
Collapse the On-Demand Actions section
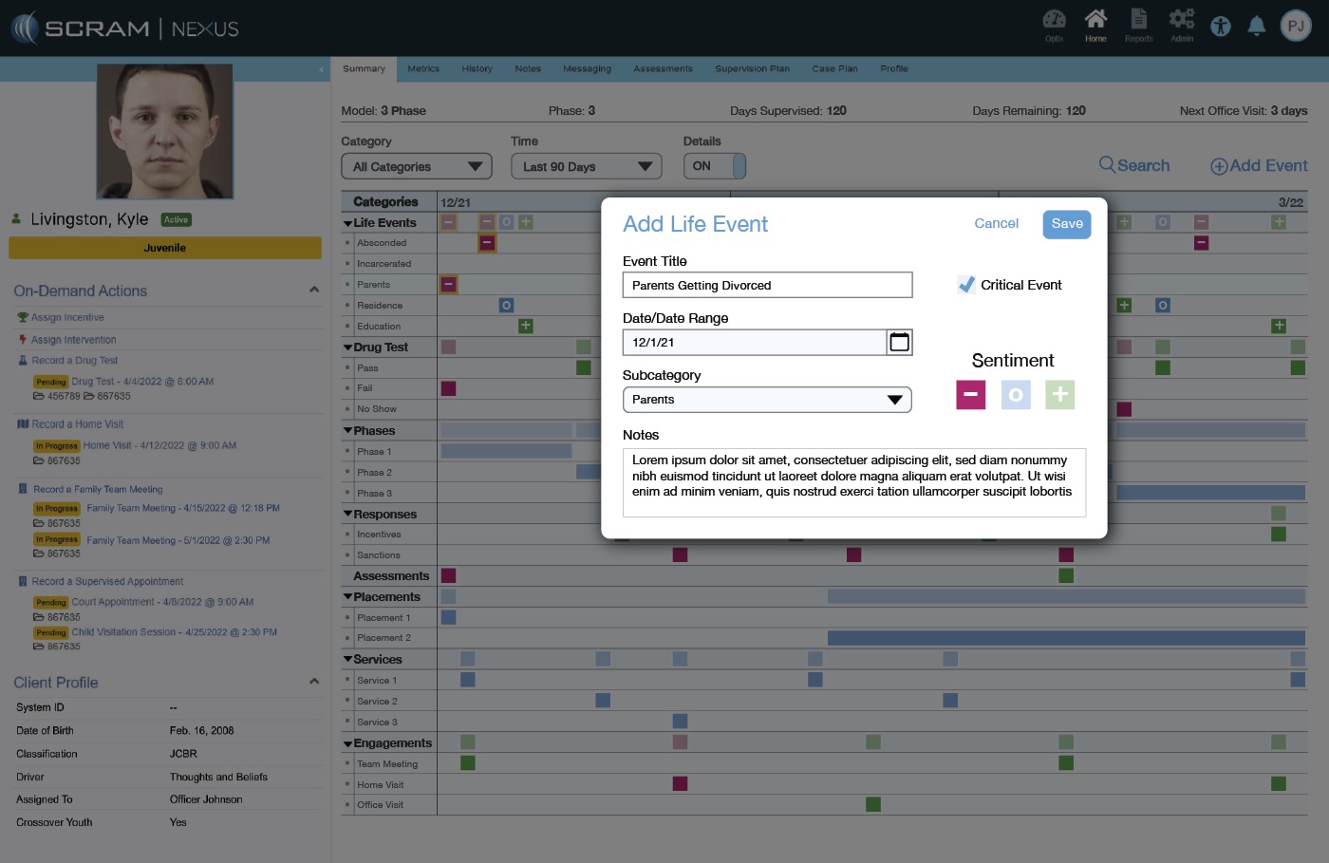click(314, 291)
